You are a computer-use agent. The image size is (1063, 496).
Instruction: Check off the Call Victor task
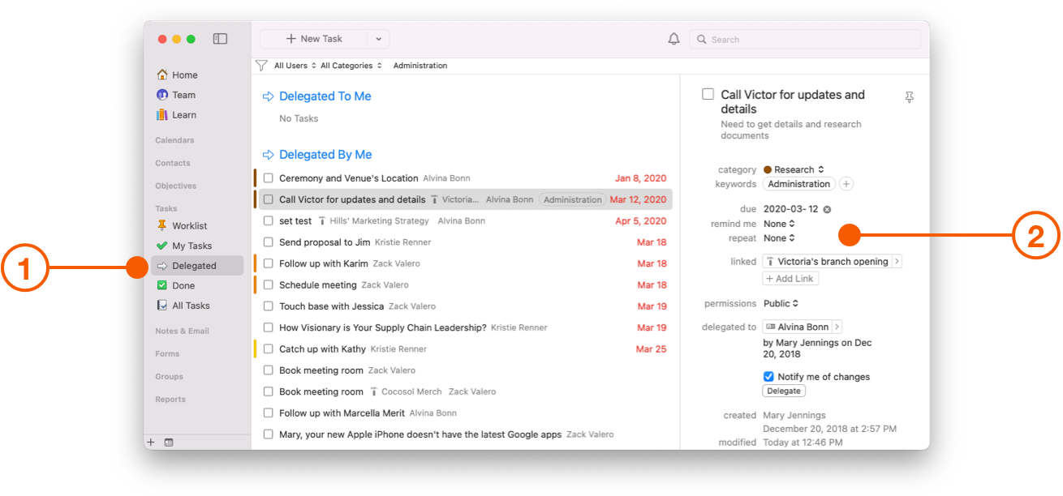(x=708, y=93)
